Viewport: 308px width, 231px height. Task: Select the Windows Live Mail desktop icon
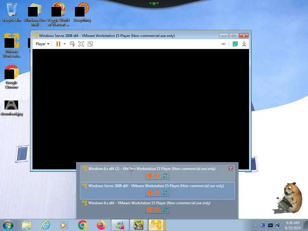35,14
